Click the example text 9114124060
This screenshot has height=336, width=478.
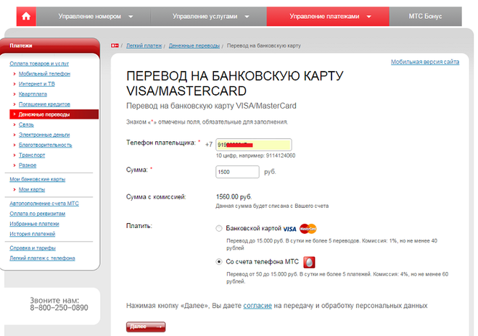tap(281, 156)
